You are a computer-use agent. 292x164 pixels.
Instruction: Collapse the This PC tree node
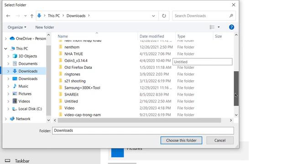[6, 49]
